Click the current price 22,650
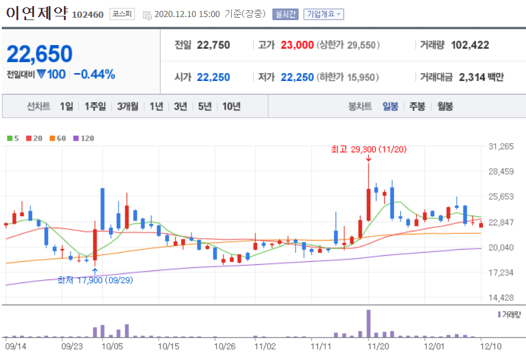The image size is (526, 355). [x=40, y=54]
